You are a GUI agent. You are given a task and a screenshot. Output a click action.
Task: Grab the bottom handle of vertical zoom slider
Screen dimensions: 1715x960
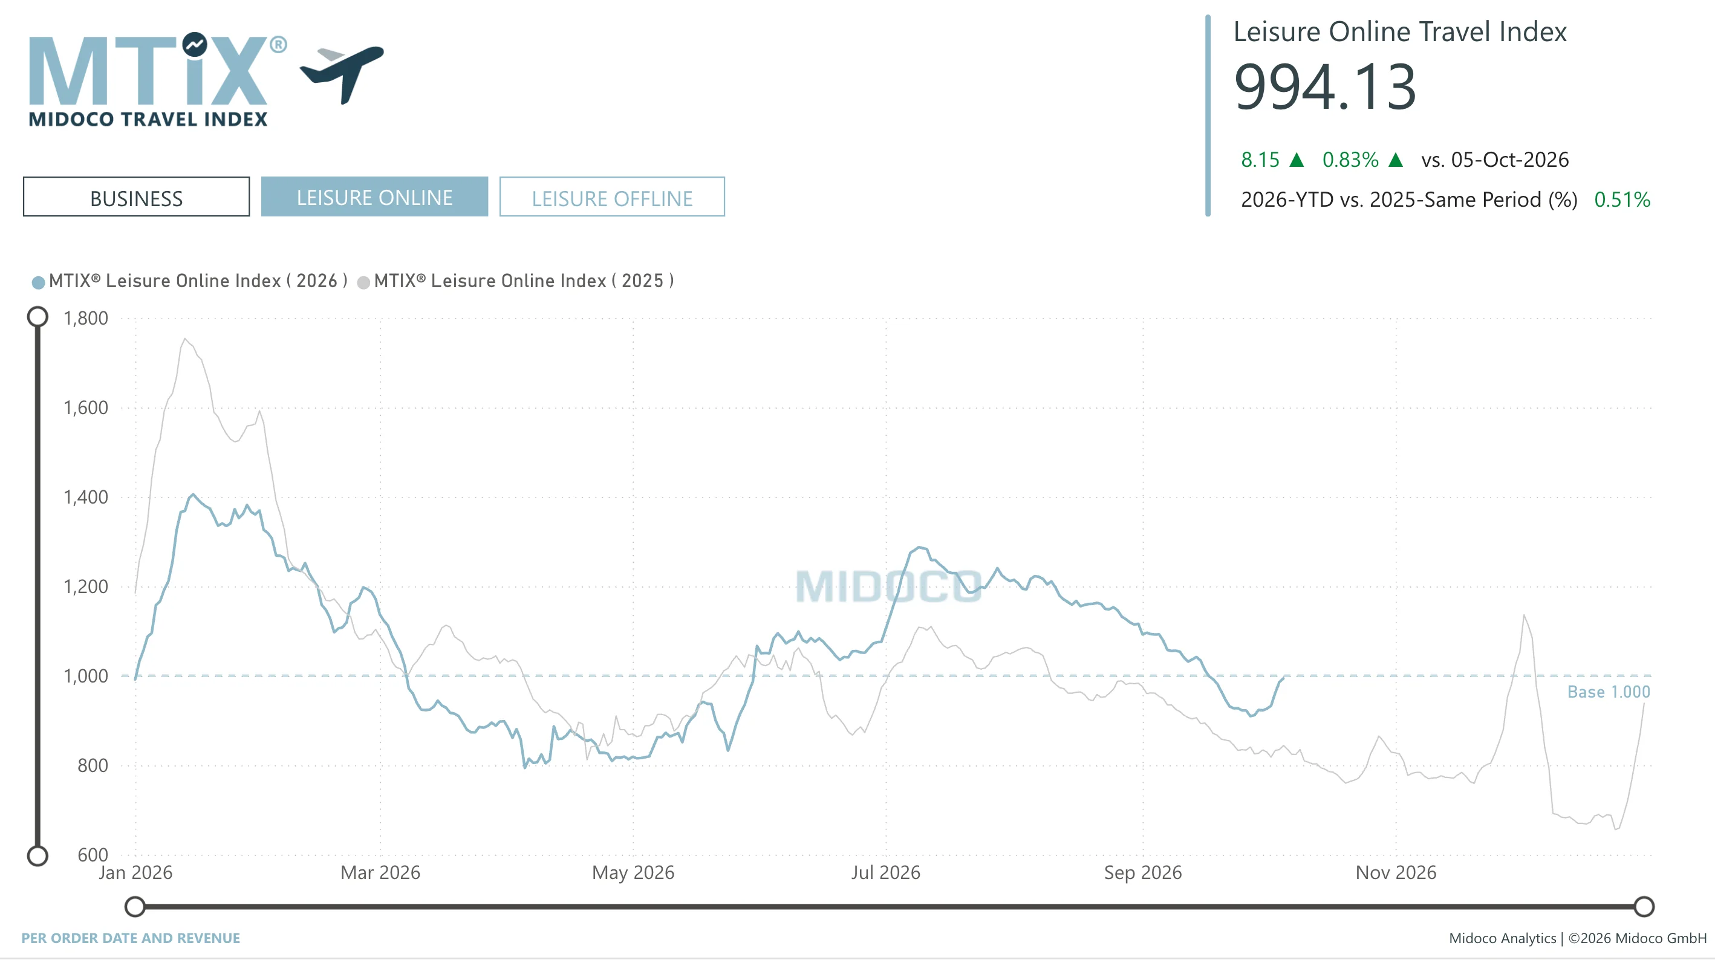37,855
